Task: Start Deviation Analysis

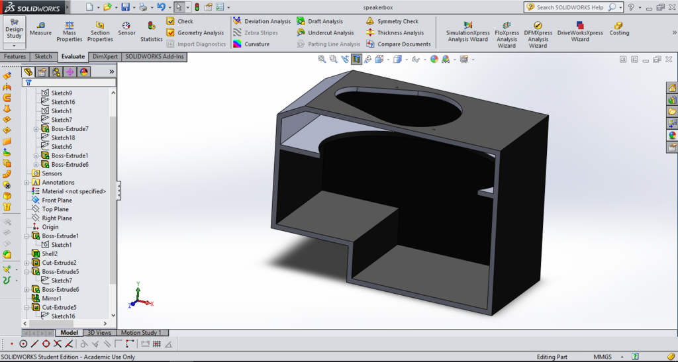Action: [x=262, y=21]
